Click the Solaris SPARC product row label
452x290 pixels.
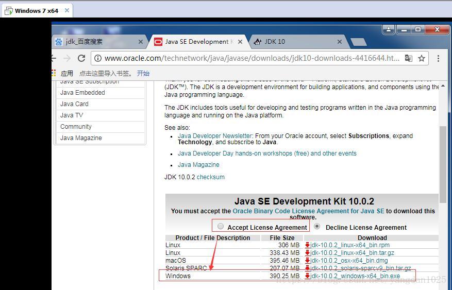pos(186,268)
